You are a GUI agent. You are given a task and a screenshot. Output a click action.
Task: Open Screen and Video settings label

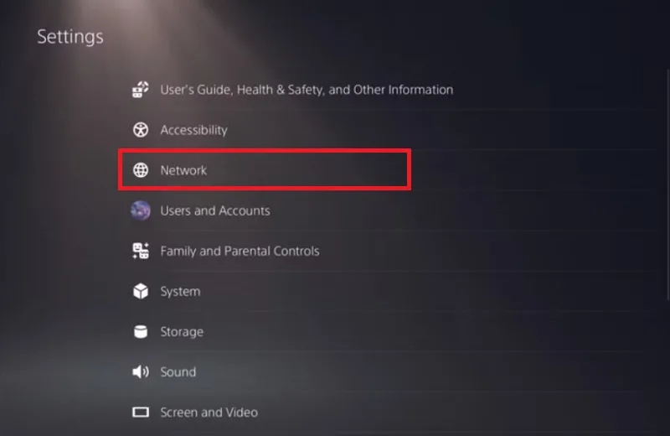209,412
